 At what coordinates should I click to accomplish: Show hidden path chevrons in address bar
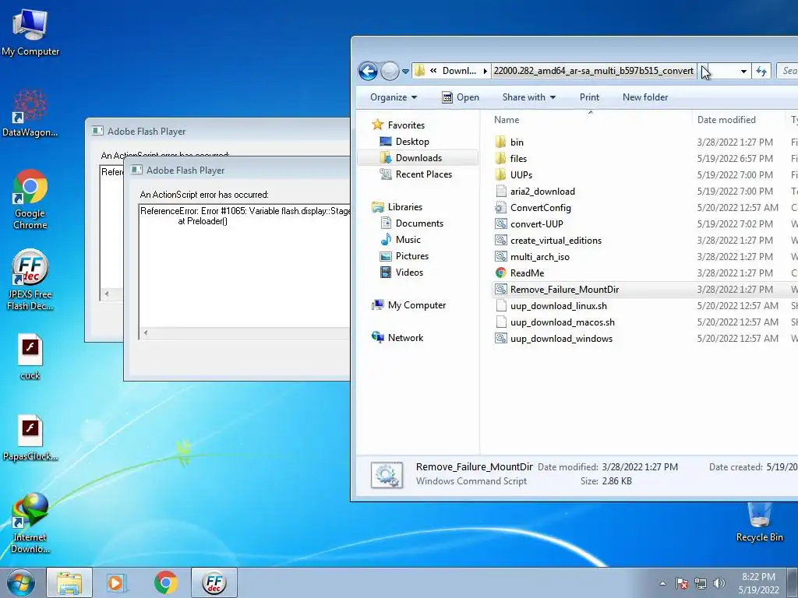[433, 71]
